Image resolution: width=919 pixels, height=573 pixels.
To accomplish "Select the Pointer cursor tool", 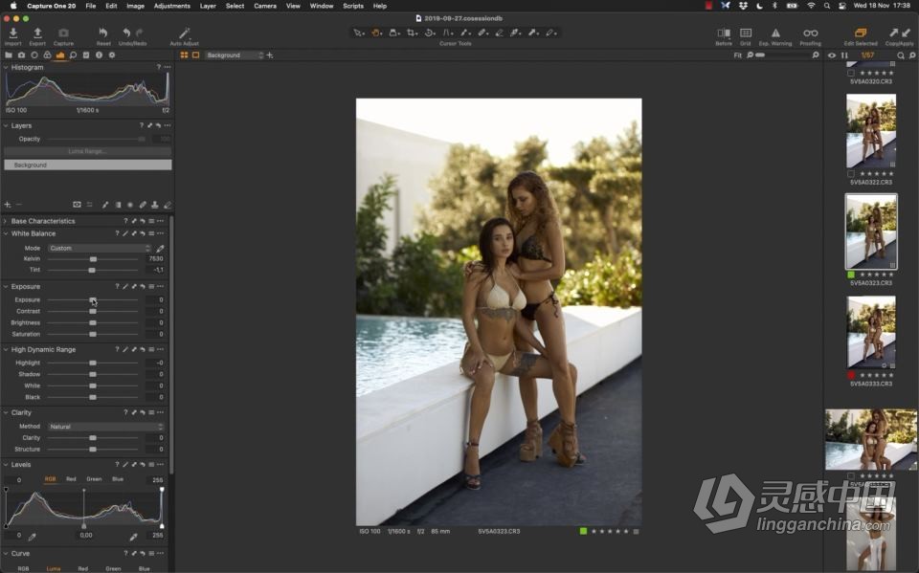I will pyautogui.click(x=358, y=33).
